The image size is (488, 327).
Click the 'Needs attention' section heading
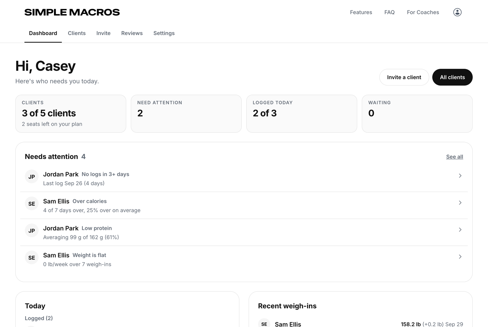51,157
